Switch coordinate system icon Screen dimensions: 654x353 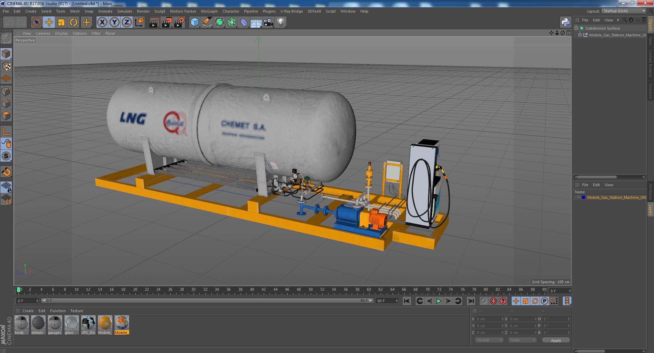click(139, 22)
